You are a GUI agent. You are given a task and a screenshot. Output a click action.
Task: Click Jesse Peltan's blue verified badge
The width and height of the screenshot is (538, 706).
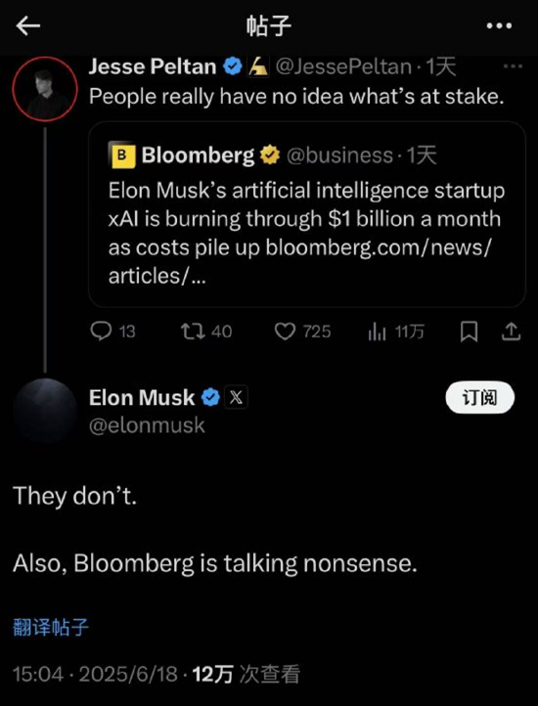233,66
